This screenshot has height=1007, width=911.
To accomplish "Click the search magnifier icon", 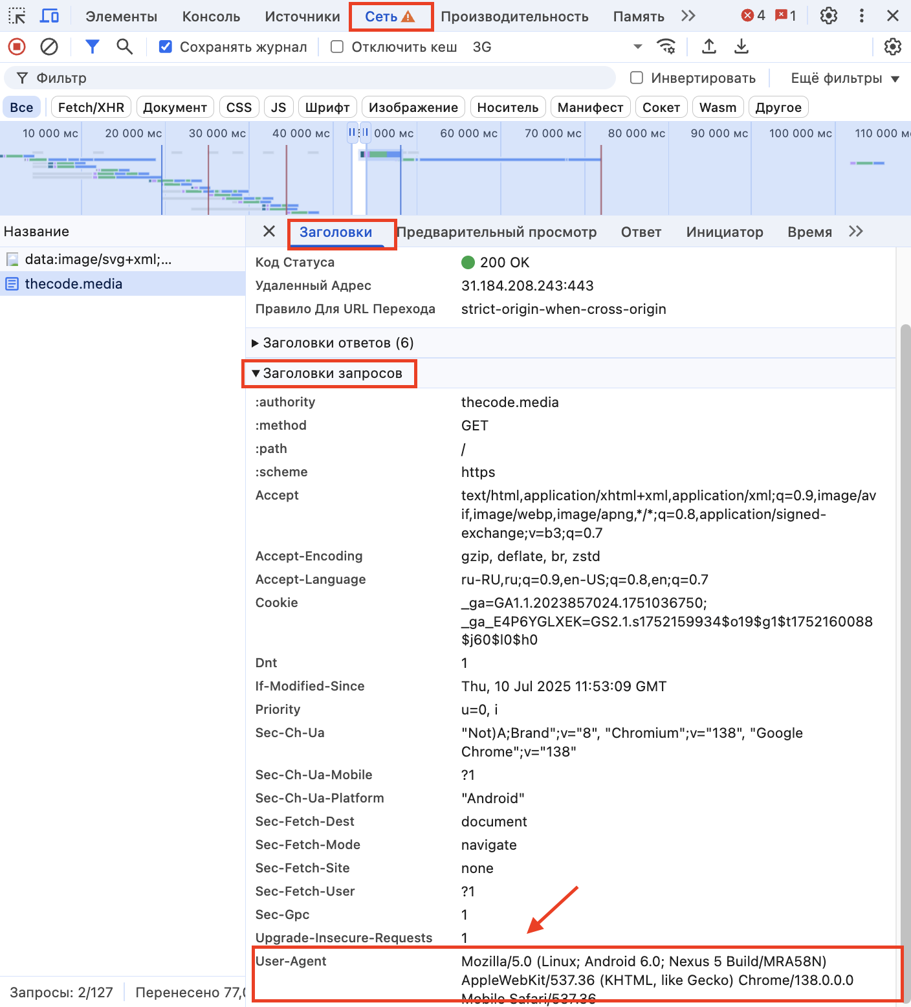I will 124,46.
